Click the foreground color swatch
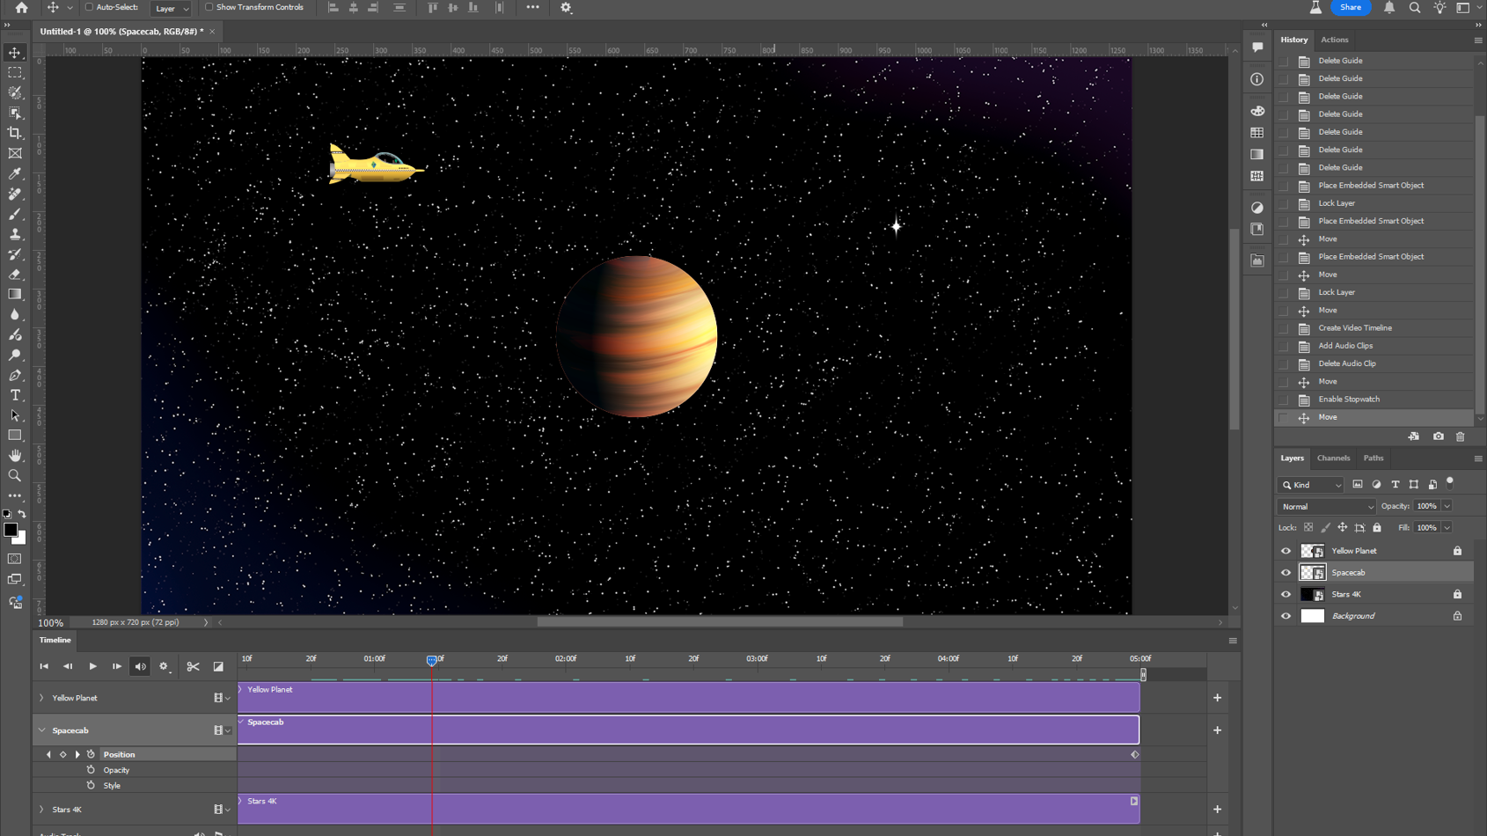 pos(10,530)
